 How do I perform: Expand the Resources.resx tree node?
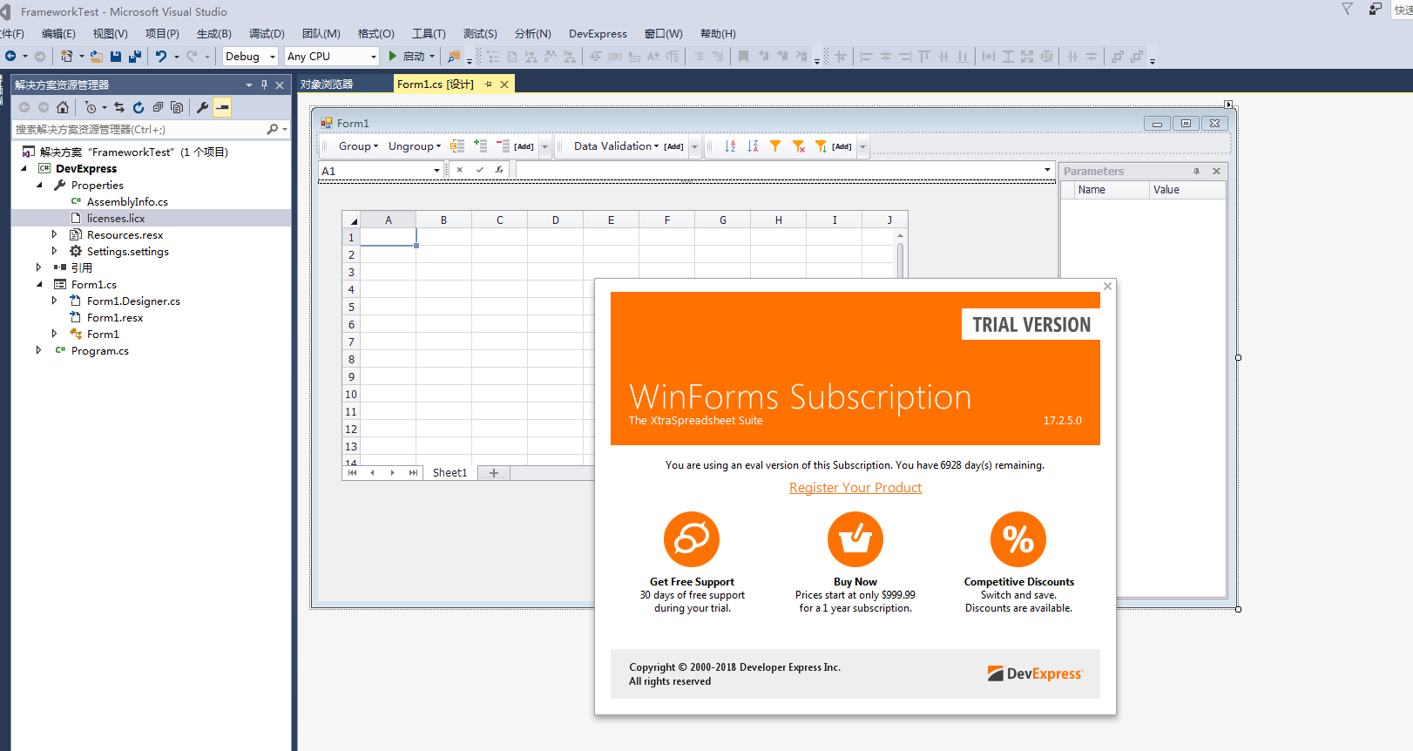pos(54,234)
